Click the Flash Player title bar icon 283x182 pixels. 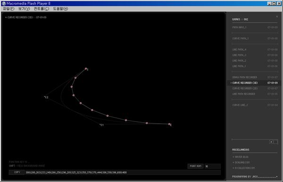[x=4, y=3]
